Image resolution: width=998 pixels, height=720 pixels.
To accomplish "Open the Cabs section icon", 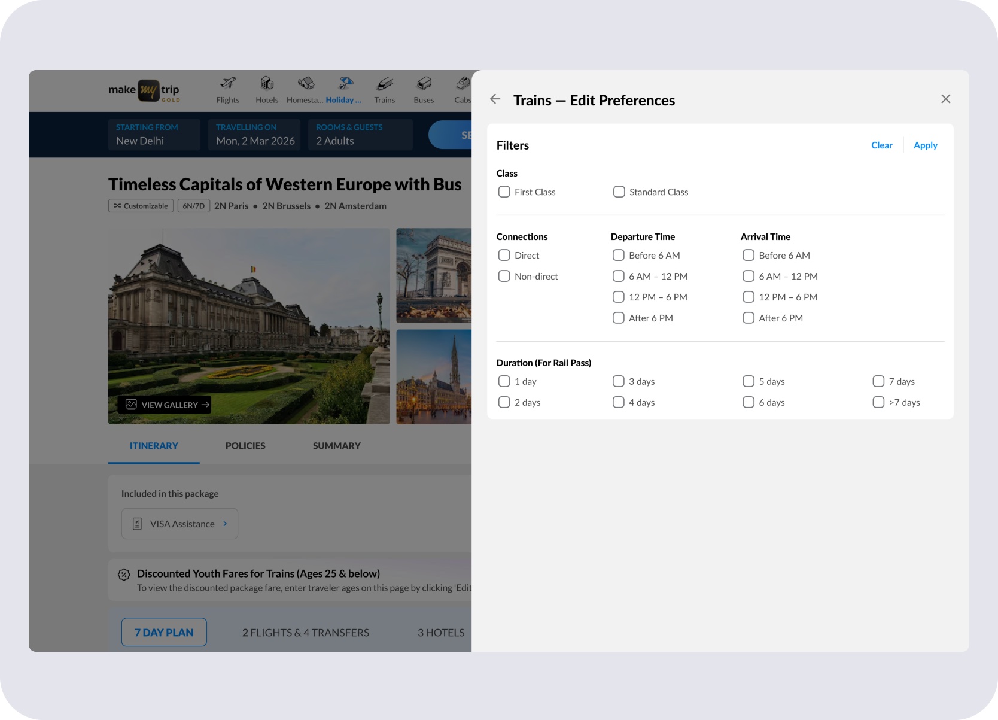I will click(463, 83).
